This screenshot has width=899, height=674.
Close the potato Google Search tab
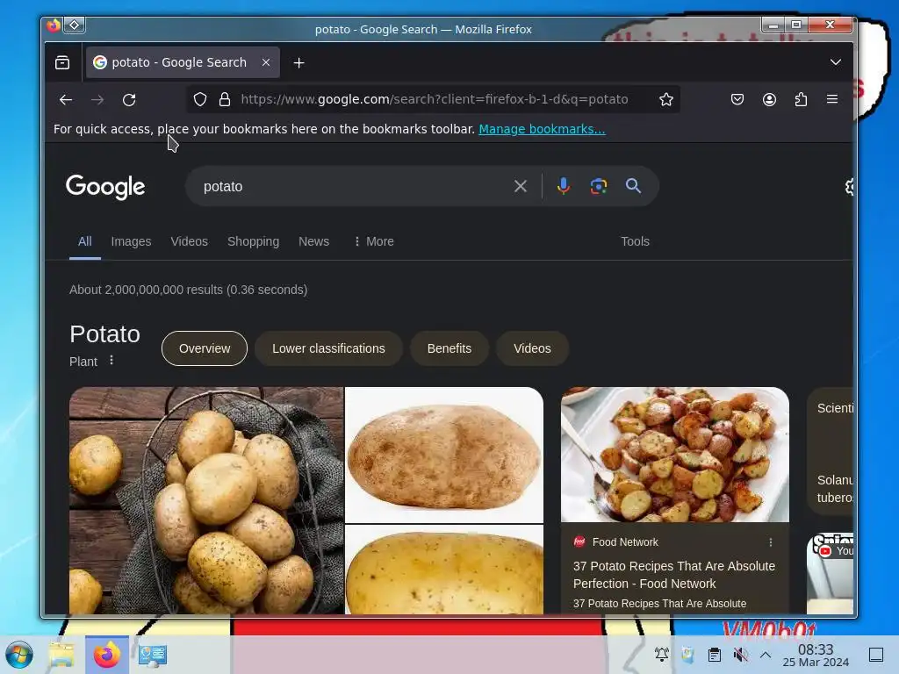tap(266, 62)
